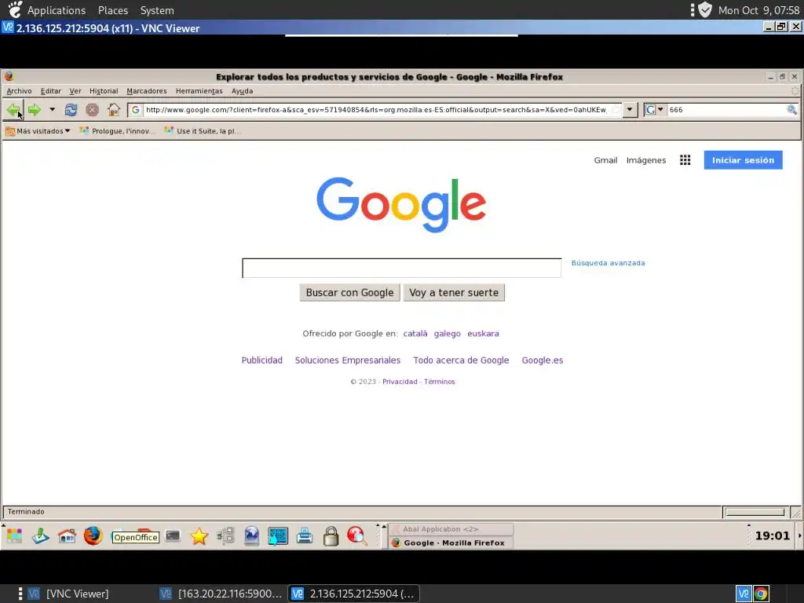Image resolution: width=804 pixels, height=603 pixels.
Task: Expand the address bar URL history dropdown
Action: click(x=630, y=110)
